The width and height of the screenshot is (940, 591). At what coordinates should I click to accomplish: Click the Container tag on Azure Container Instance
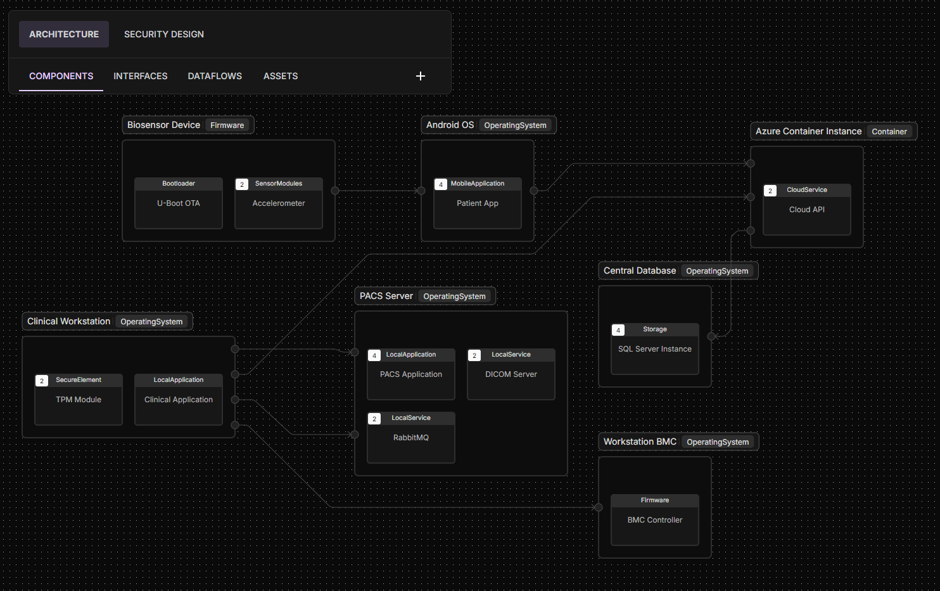tap(889, 131)
